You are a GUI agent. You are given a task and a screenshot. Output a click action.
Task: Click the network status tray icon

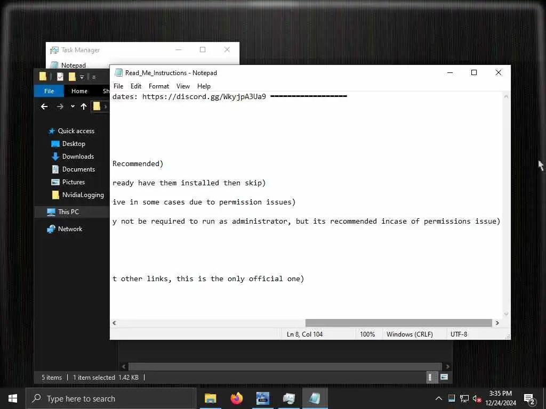pos(464,398)
